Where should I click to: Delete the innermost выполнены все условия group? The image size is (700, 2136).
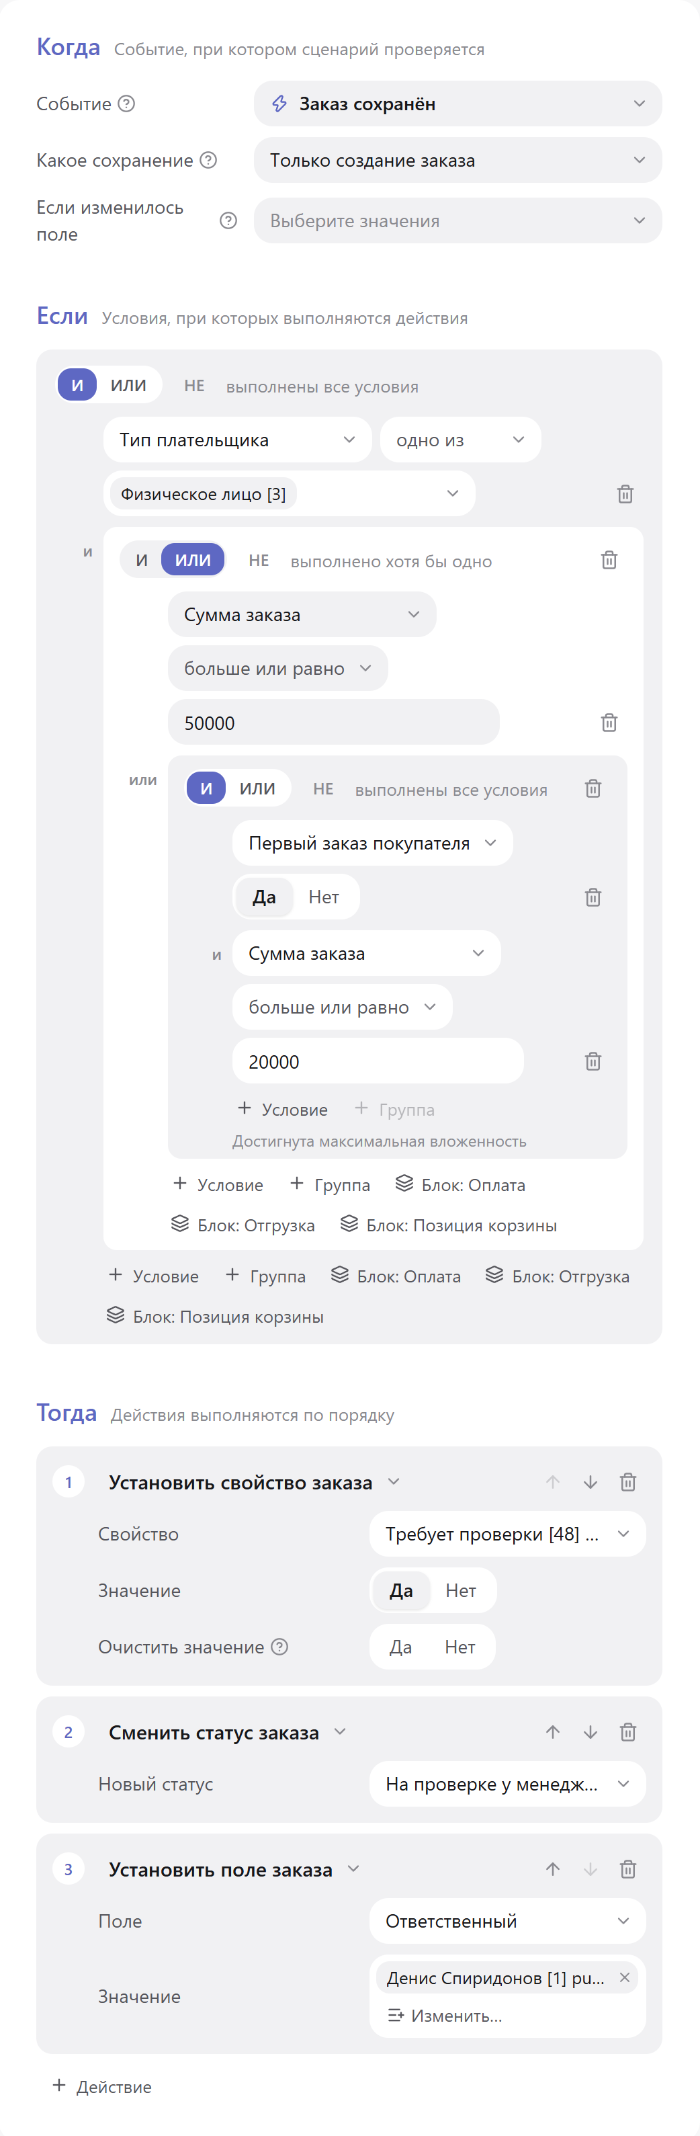[x=593, y=788]
